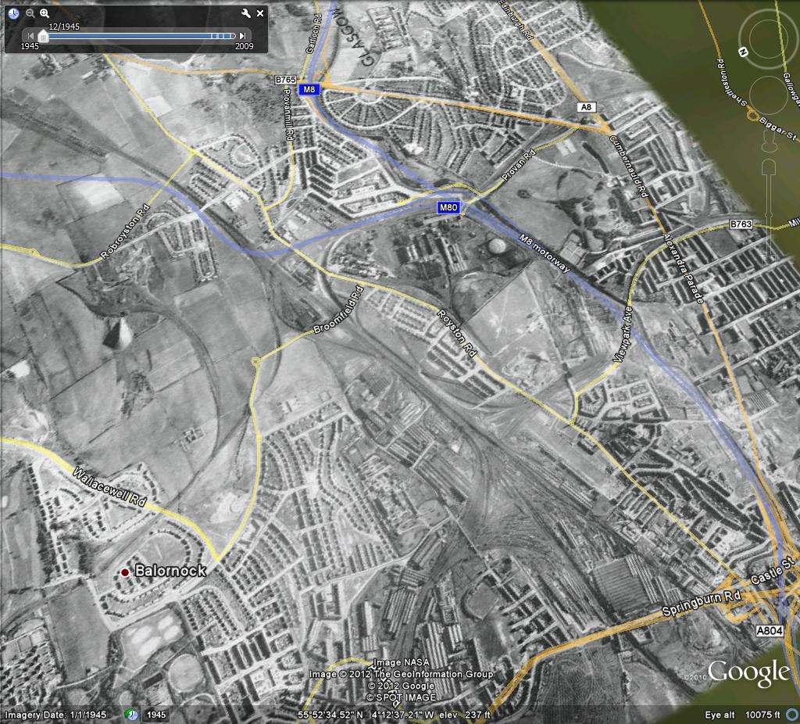
Task: Click the 1945 year button in status bar
Action: coord(156,715)
